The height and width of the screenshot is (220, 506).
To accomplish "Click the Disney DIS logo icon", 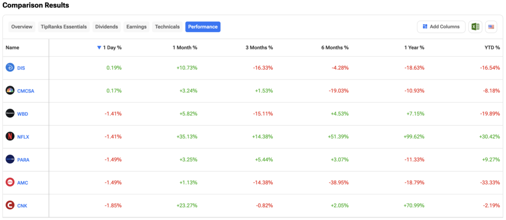I will 10,67.
